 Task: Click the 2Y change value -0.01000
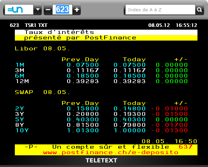[x=169, y=108]
